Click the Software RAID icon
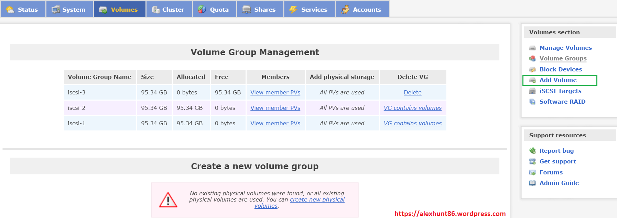617x218 pixels. (x=532, y=102)
